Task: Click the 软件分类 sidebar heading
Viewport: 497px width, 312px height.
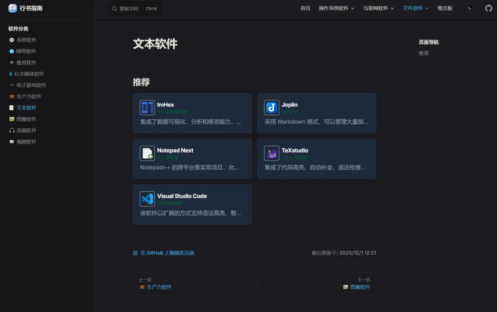Action: (18, 29)
